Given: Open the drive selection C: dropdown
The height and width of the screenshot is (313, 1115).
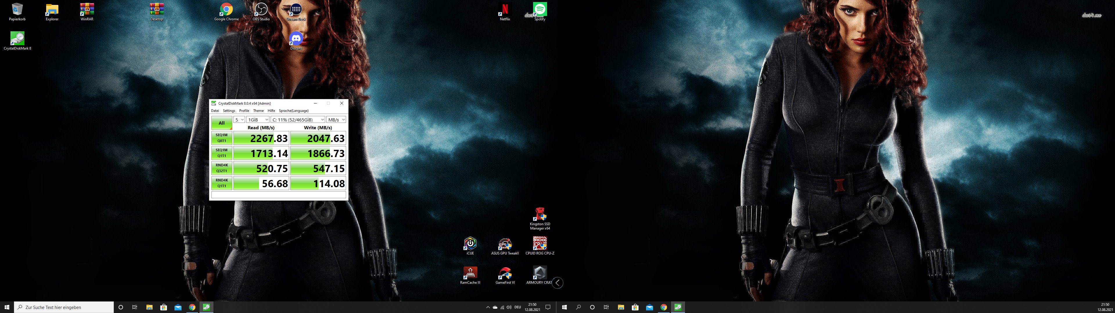Looking at the screenshot, I should click(298, 120).
